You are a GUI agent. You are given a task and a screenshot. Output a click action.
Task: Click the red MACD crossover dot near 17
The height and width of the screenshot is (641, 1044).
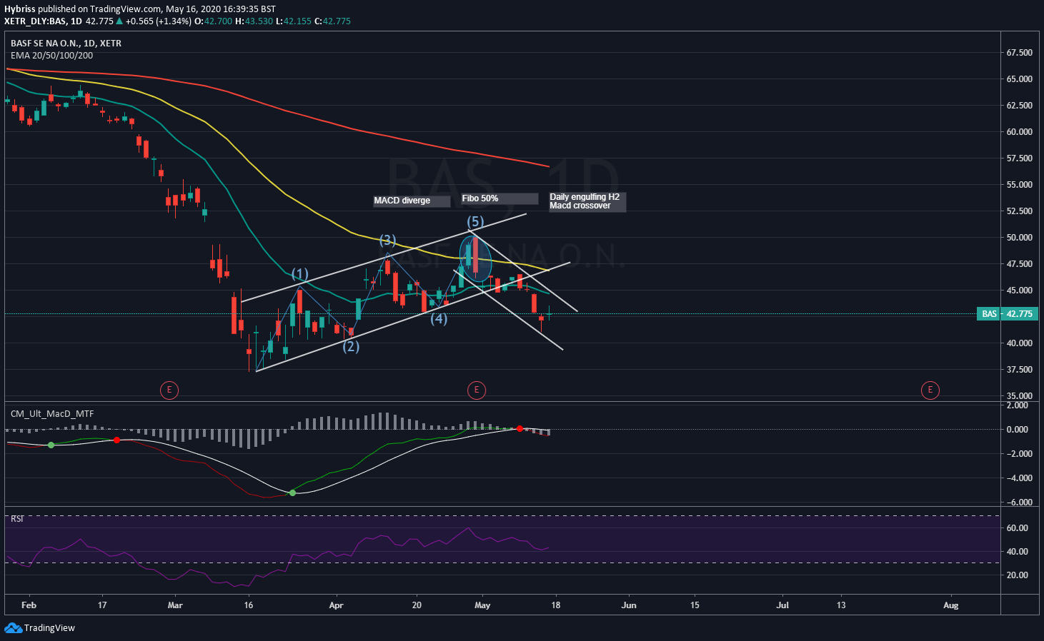tap(116, 440)
